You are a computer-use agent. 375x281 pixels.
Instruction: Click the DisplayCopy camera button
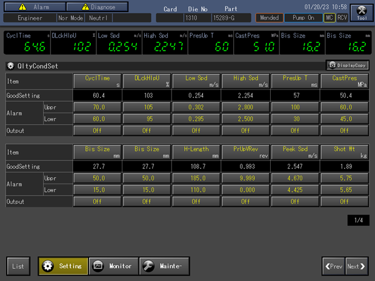coord(347,65)
